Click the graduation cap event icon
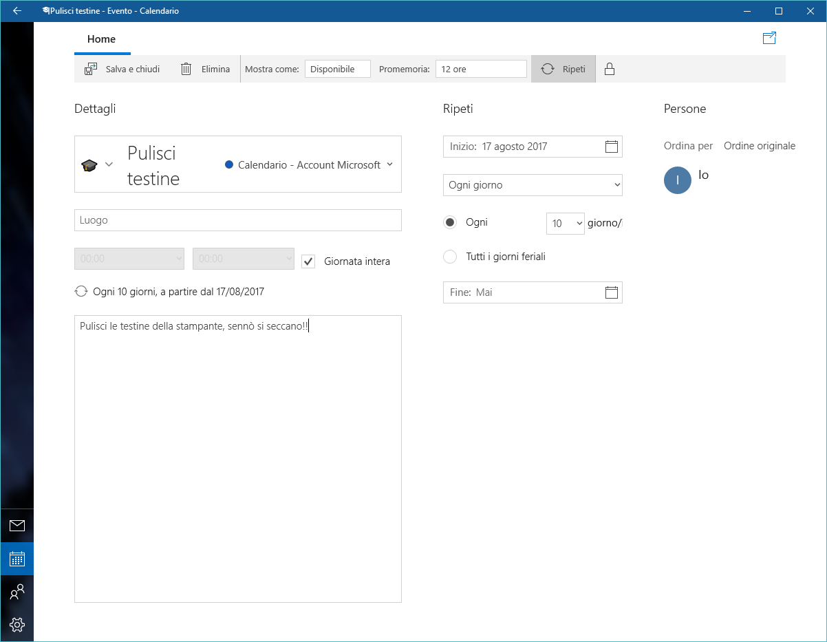This screenshot has width=827, height=642. (89, 165)
